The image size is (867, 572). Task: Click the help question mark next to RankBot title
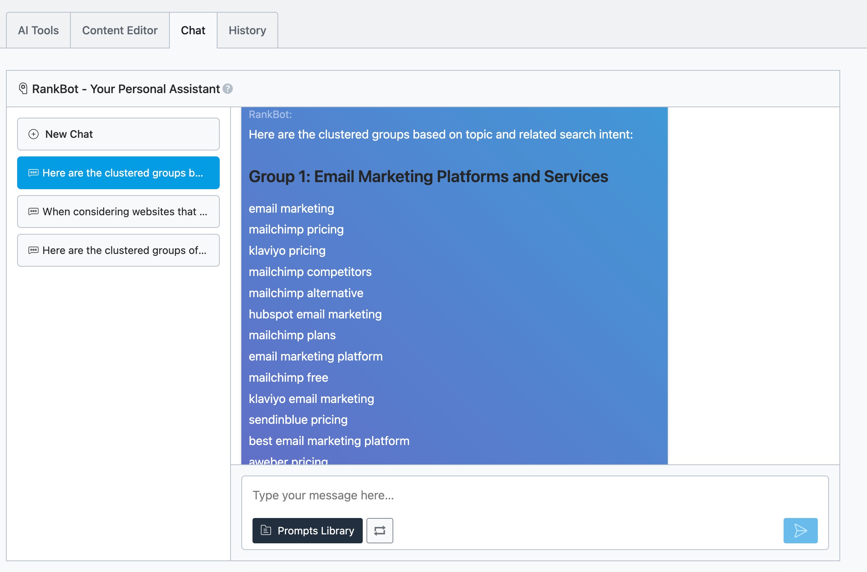coord(228,89)
